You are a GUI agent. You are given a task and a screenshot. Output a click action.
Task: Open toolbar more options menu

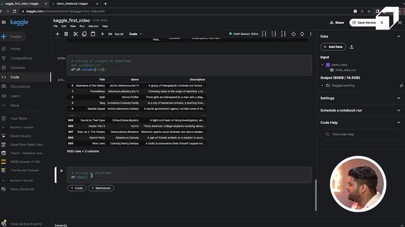[311, 34]
